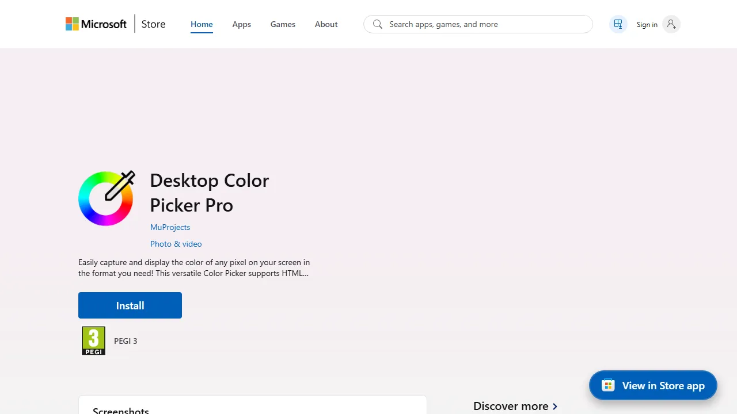Click the Discover more link
Screen dimensions: 737x414
coord(511,406)
